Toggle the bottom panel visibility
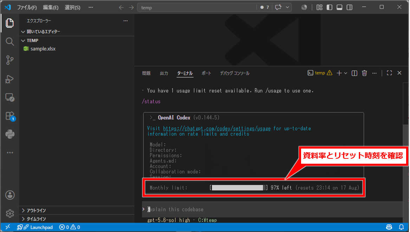Image resolution: width=410 pixels, height=232 pixels. pyautogui.click(x=339, y=7)
